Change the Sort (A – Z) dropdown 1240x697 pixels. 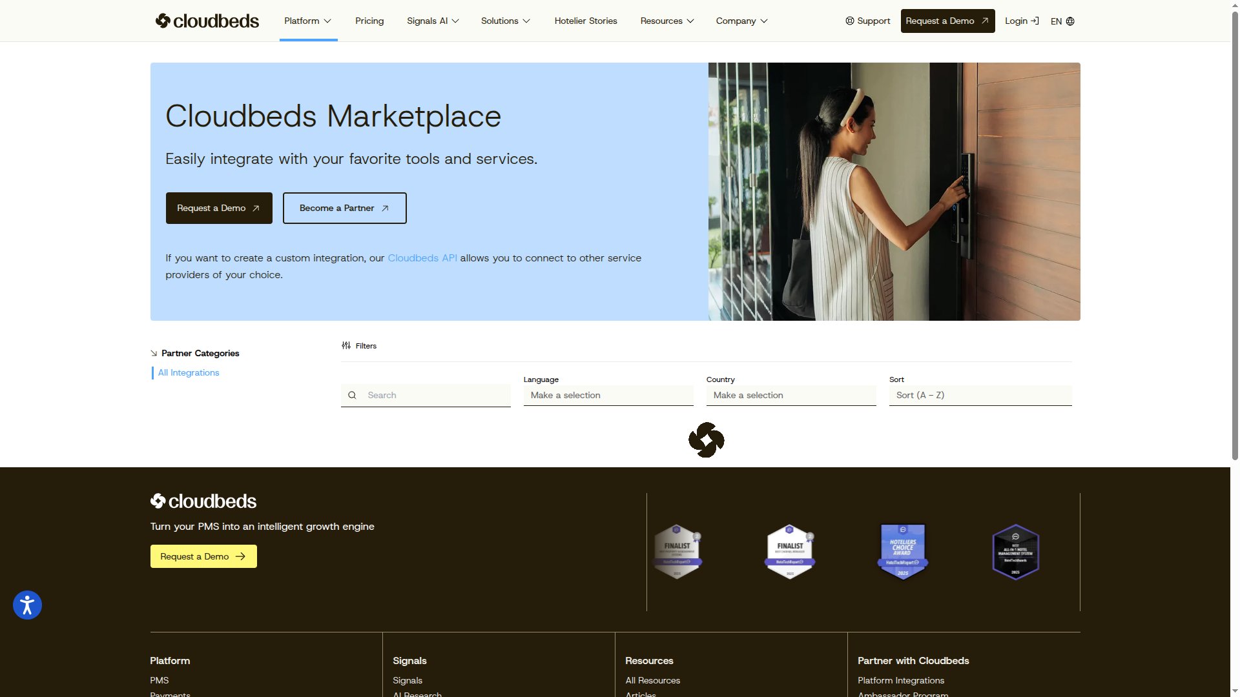coord(980,395)
